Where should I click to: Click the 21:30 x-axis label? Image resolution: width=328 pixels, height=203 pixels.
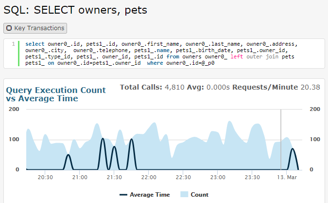114,177
